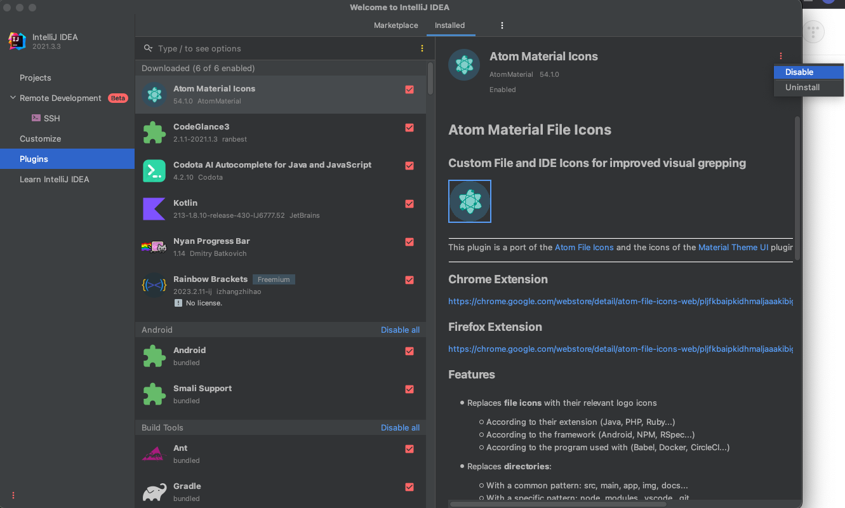Click Disable all for Build Tools group
Screen dimensions: 845x508
click(400, 427)
